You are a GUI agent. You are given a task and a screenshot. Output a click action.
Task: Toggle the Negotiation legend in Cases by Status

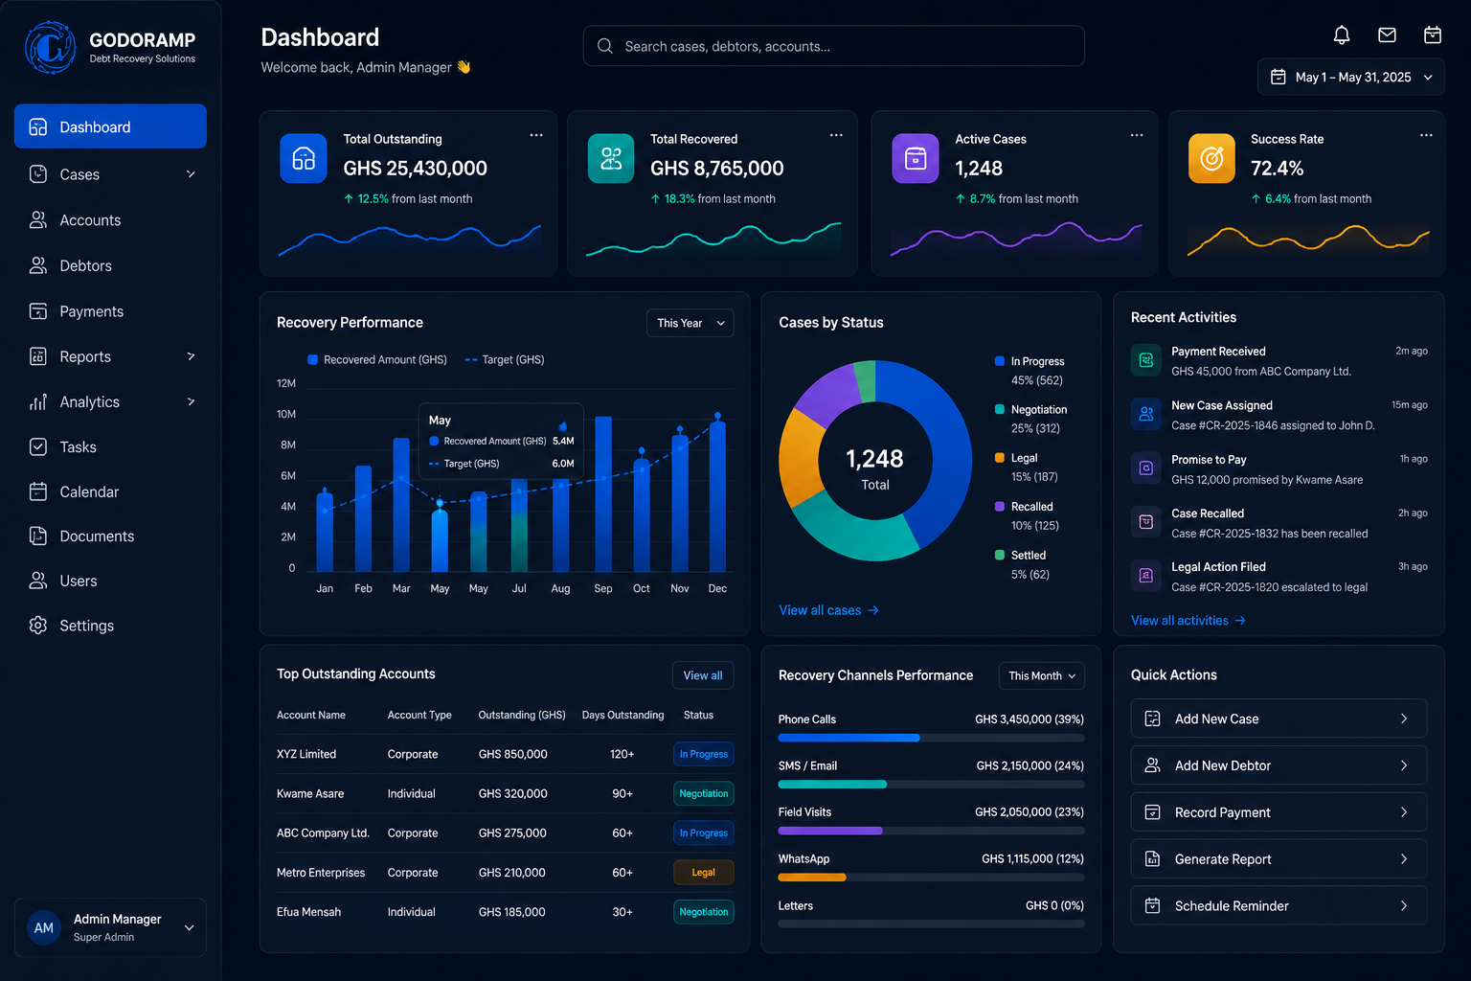(x=1031, y=409)
